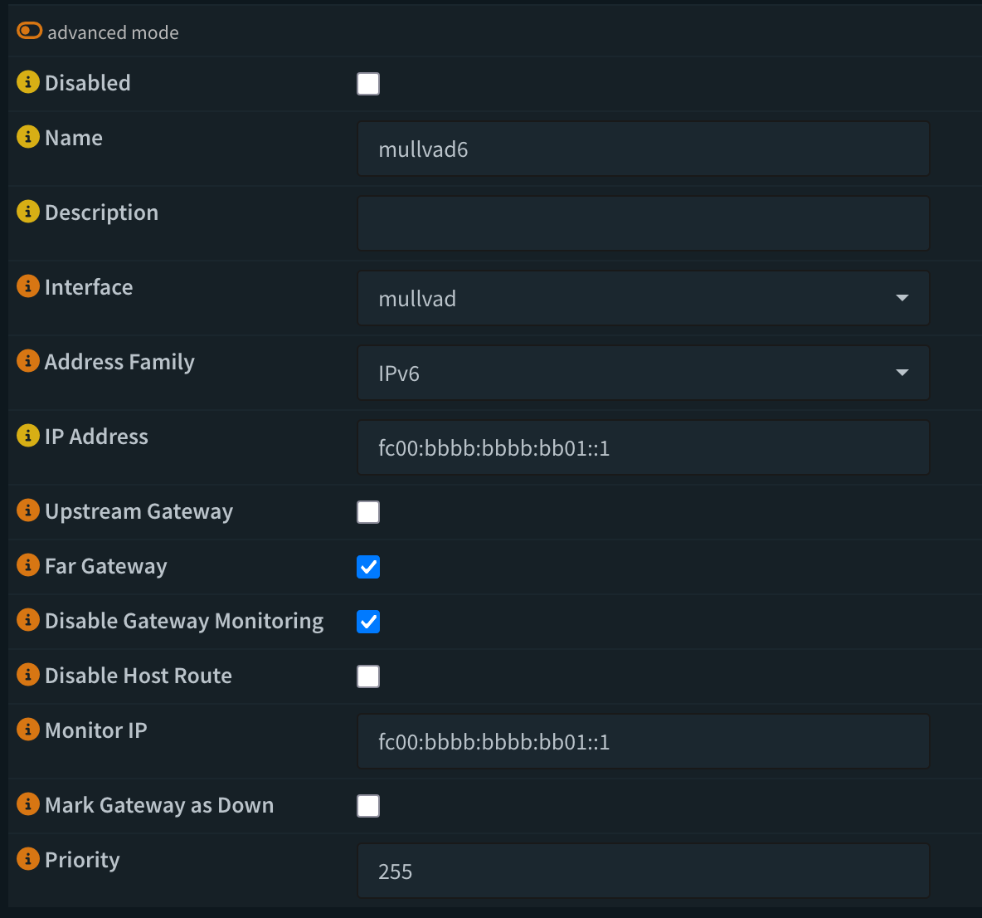
Task: Toggle the advanced mode switch
Action: pyautogui.click(x=30, y=32)
